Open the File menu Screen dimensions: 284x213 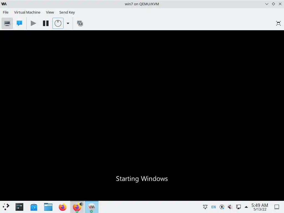coord(6,12)
